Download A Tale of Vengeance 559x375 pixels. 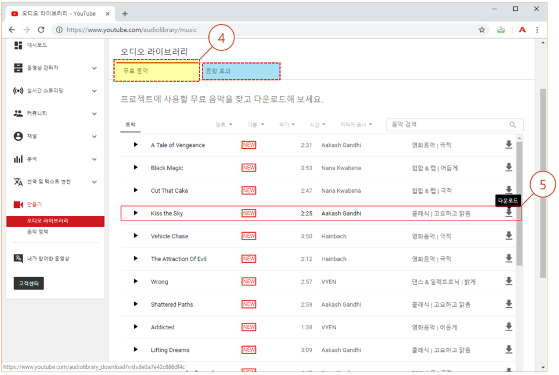[x=509, y=144]
